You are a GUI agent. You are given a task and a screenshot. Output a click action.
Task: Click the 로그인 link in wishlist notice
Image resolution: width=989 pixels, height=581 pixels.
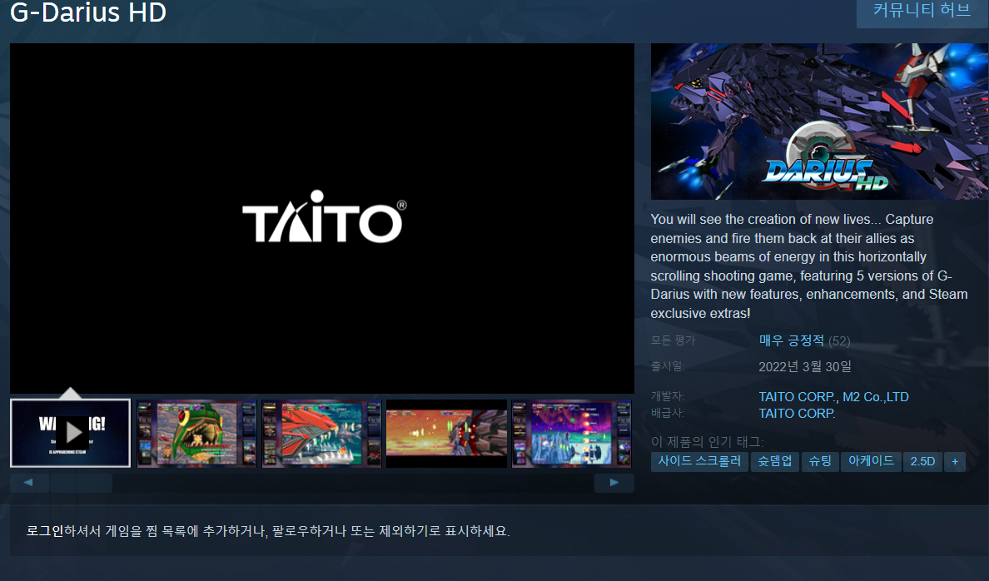(x=45, y=531)
